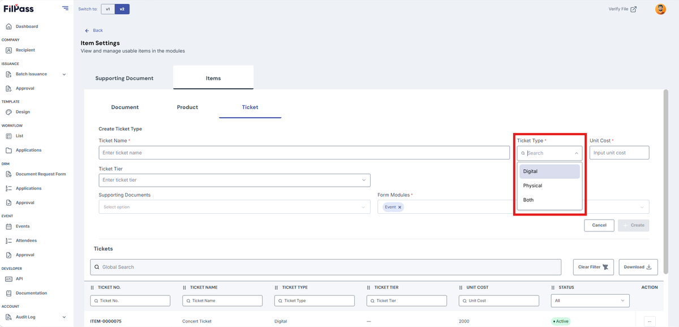Expand the Batch Issuance menu
The image size is (679, 327).
point(36,74)
